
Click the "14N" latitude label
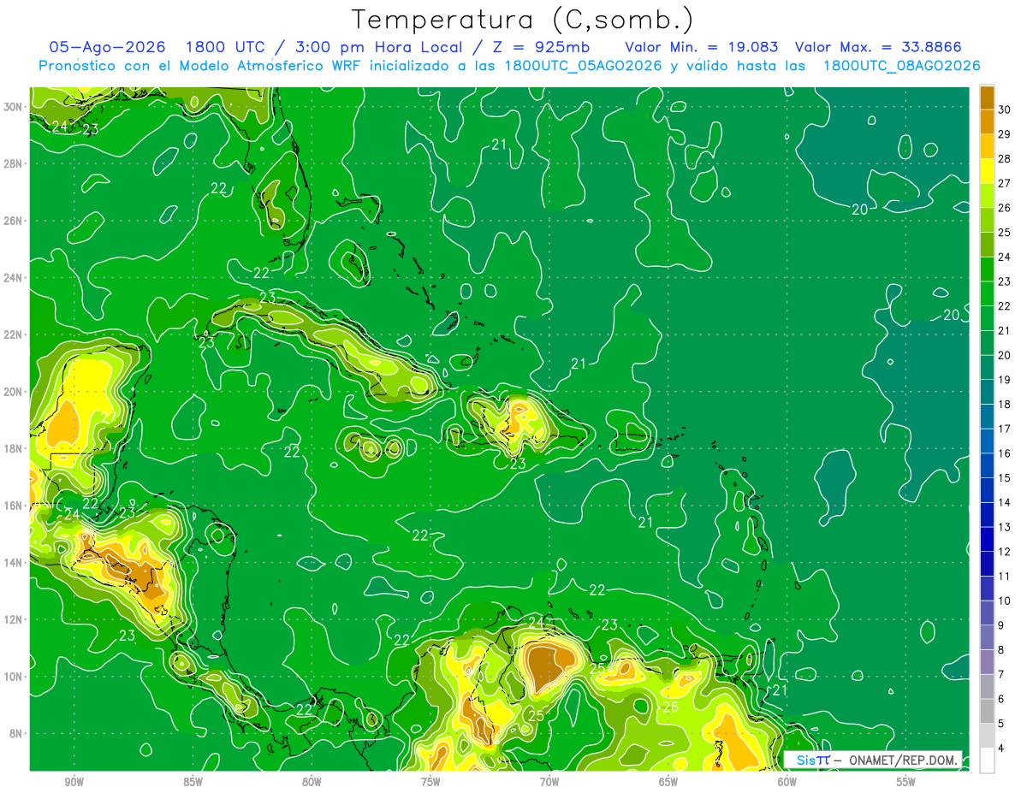[13, 562]
